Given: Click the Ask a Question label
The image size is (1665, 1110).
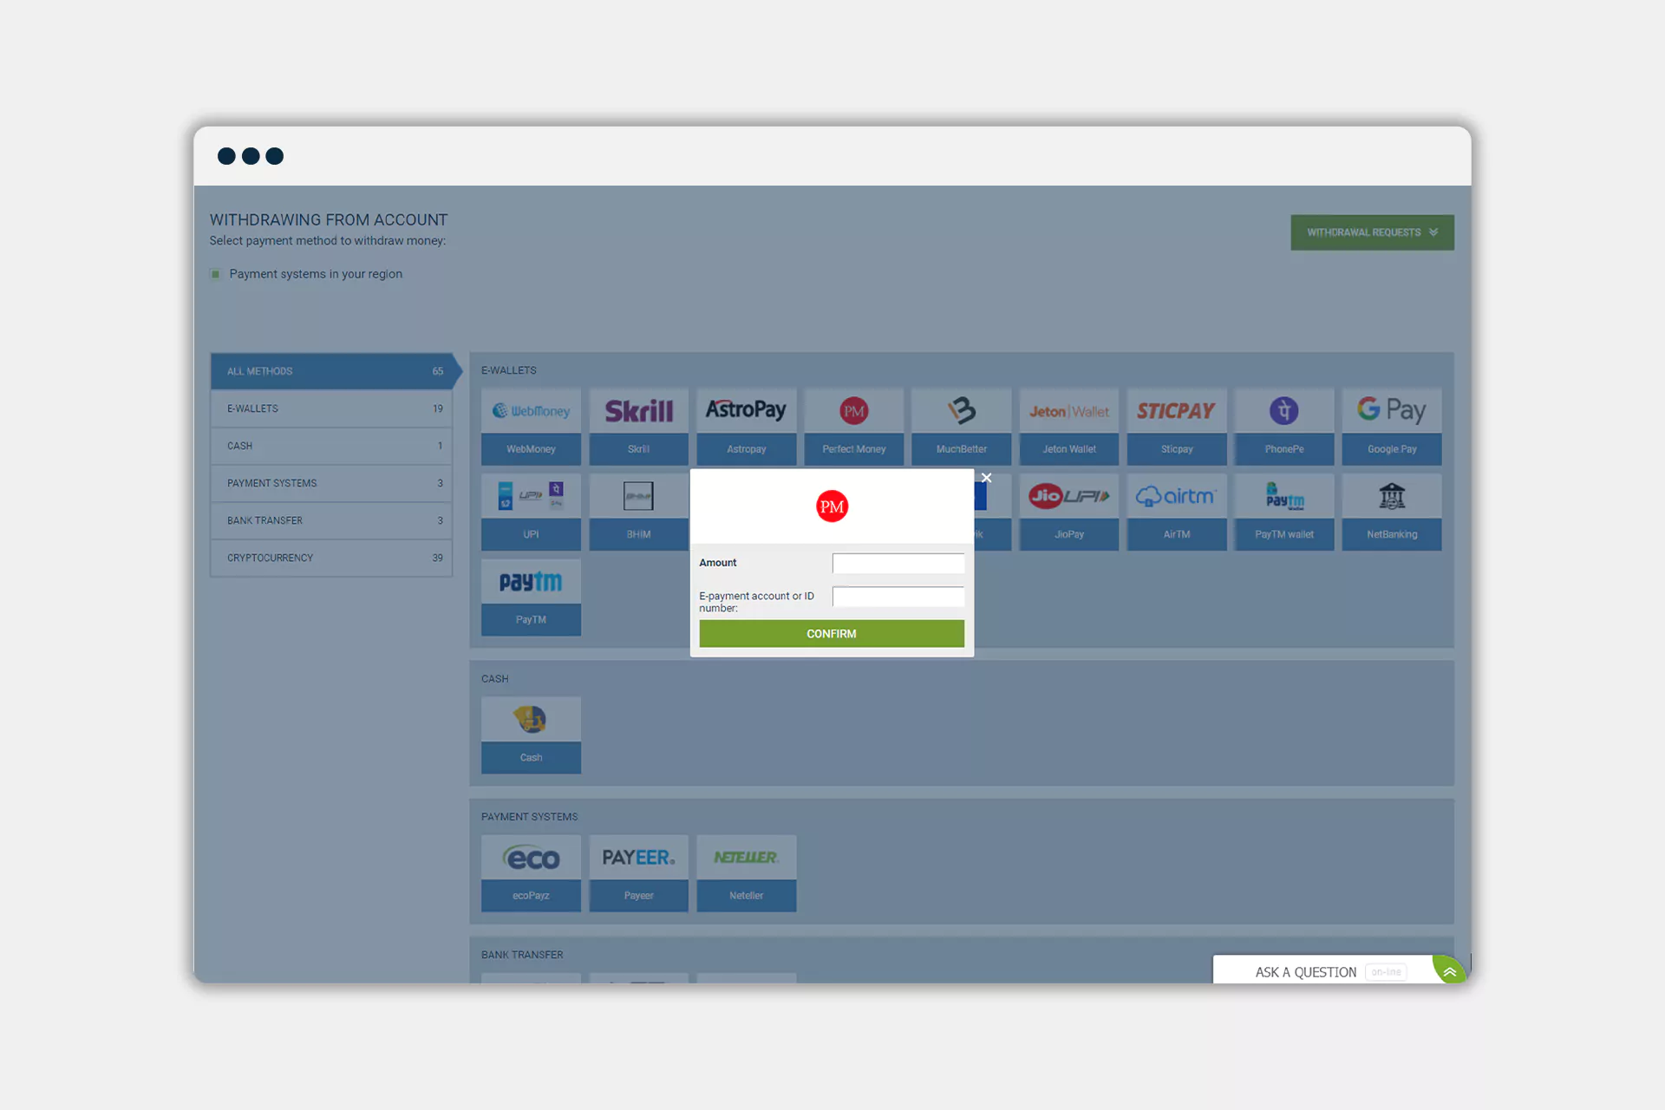Looking at the screenshot, I should (x=1305, y=972).
